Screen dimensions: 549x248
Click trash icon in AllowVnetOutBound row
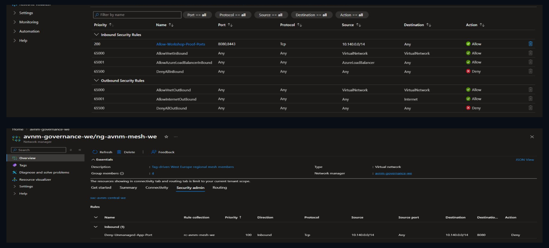click(530, 90)
